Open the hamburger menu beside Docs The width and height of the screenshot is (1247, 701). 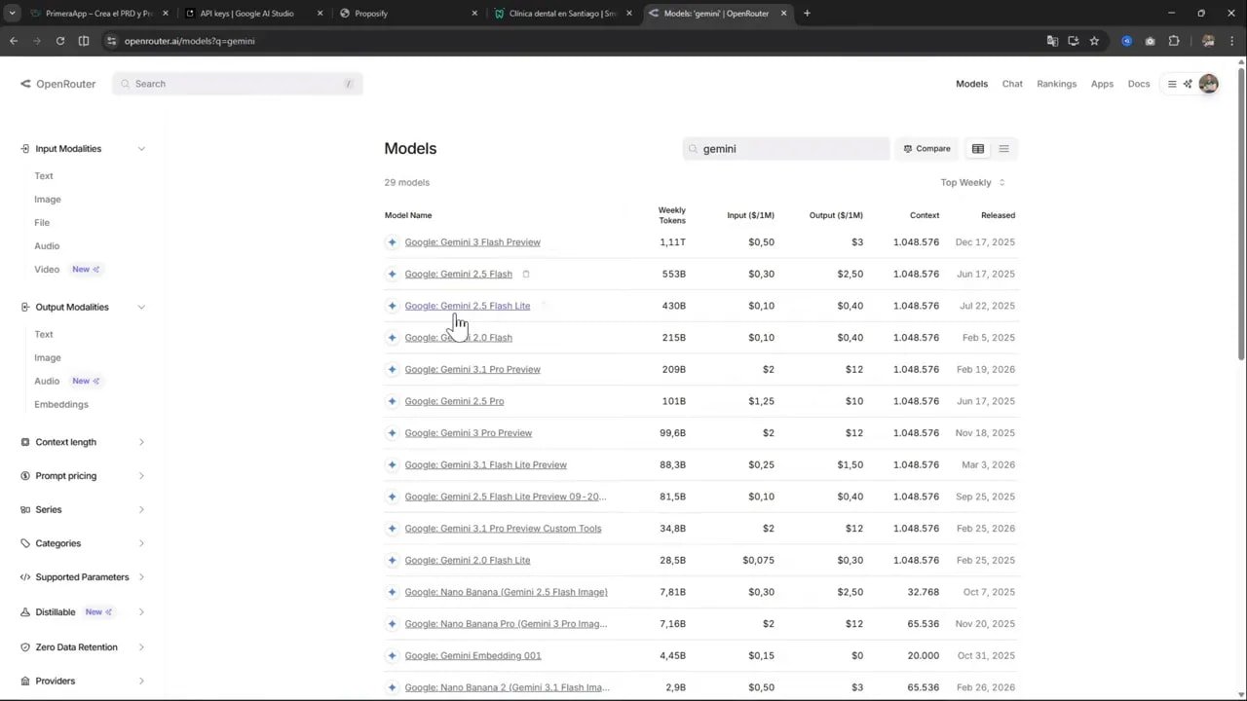point(1171,84)
